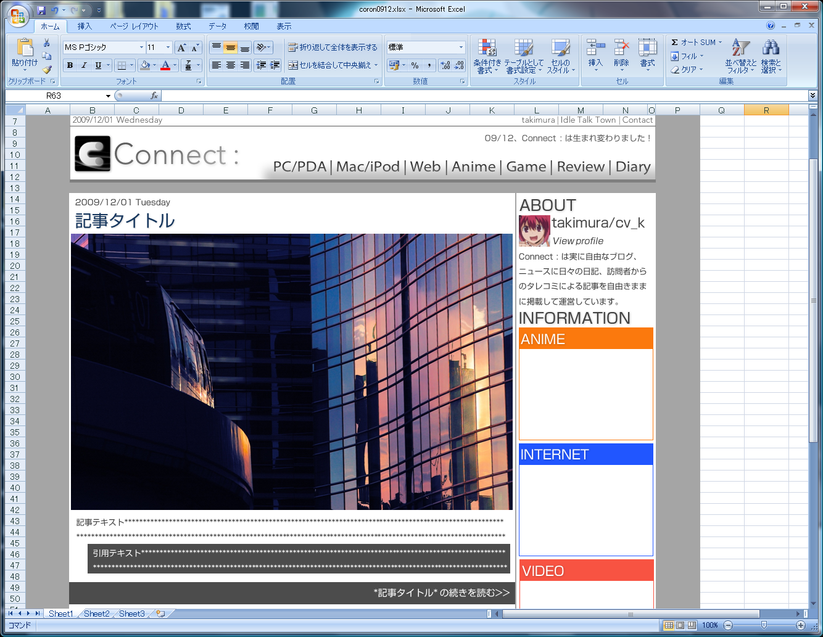Switch to Page Layout (ページ レイアウト) tab
This screenshot has height=637, width=823.
[134, 27]
